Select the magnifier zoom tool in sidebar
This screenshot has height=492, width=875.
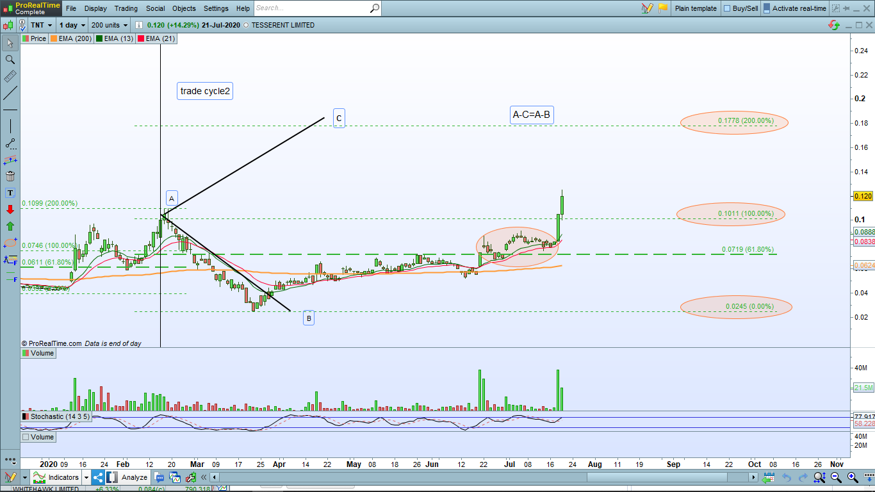[10, 60]
